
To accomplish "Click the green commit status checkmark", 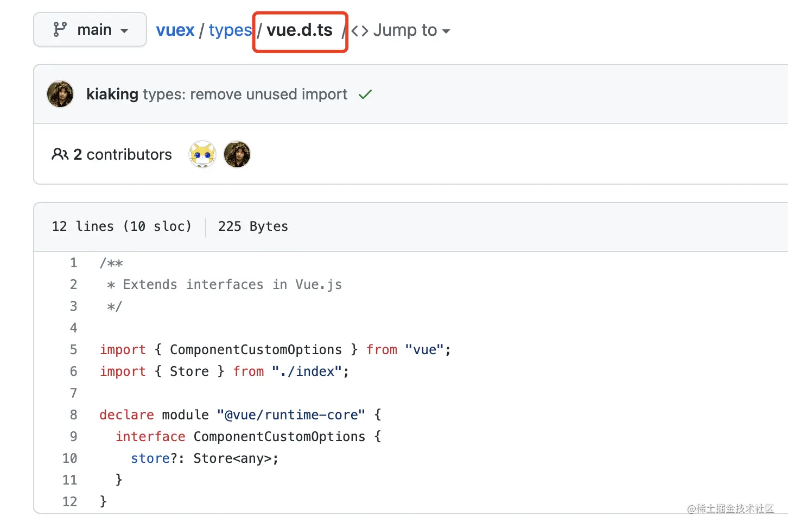I will [365, 95].
